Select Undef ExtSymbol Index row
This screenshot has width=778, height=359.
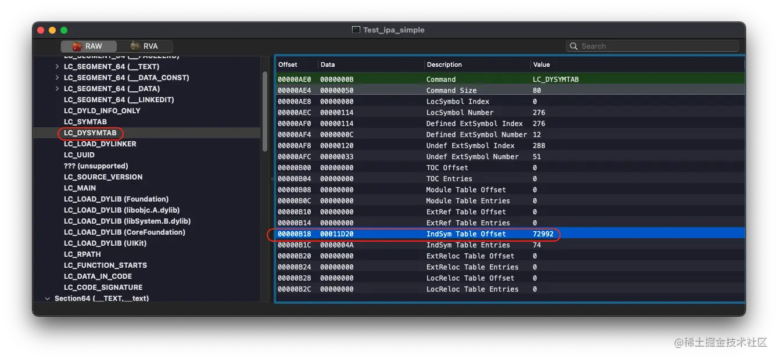[x=510, y=145]
